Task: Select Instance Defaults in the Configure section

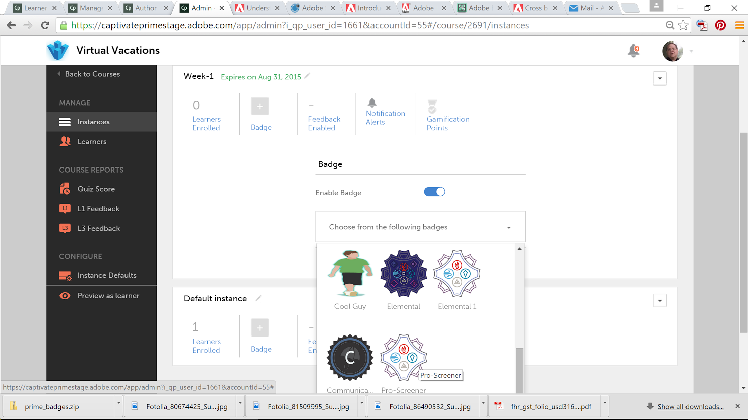Action: click(106, 275)
